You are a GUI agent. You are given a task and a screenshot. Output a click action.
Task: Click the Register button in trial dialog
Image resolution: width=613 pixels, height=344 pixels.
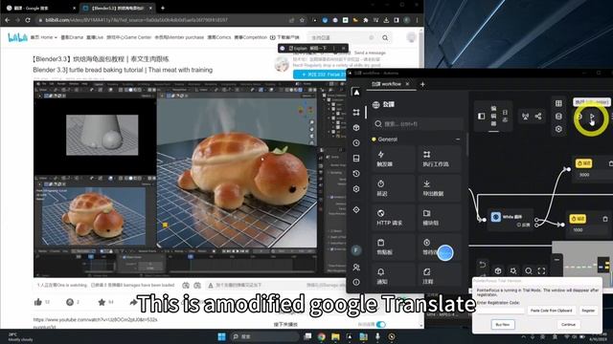588,311
